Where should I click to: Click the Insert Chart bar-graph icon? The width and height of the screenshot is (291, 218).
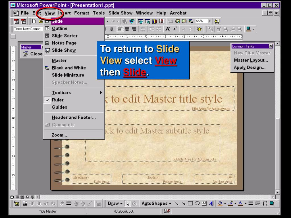coord(155,21)
